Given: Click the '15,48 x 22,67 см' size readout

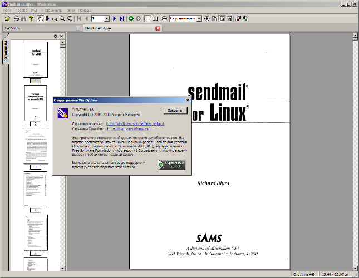Looking at the screenshot, I should (335, 274).
